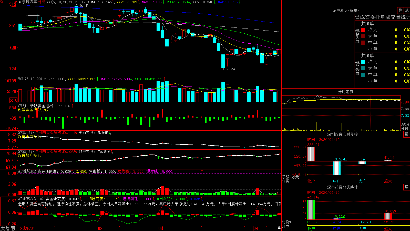Click the 2026/01 date marker on timeline
This screenshot has height=231, width=410.
coord(27,228)
